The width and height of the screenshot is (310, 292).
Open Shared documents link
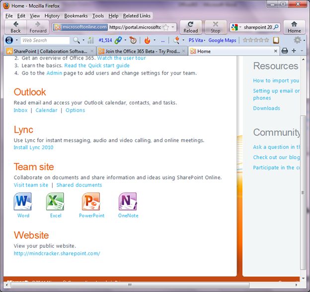pos(79,185)
